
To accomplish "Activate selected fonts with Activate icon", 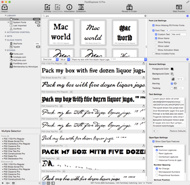I will 47,7.
